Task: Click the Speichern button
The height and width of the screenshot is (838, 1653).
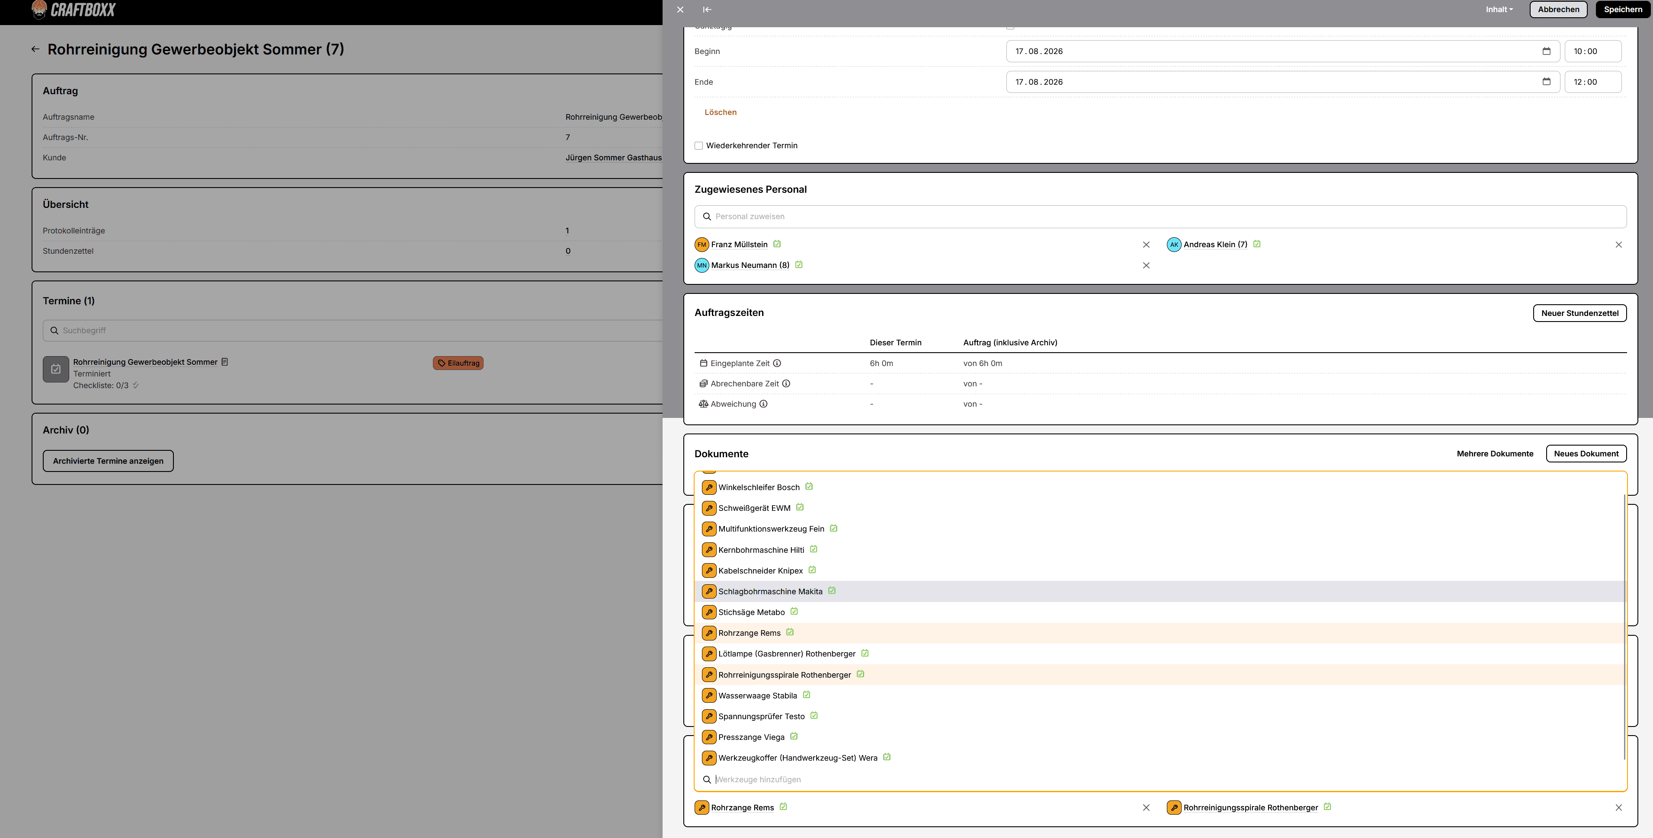Action: coord(1623,10)
